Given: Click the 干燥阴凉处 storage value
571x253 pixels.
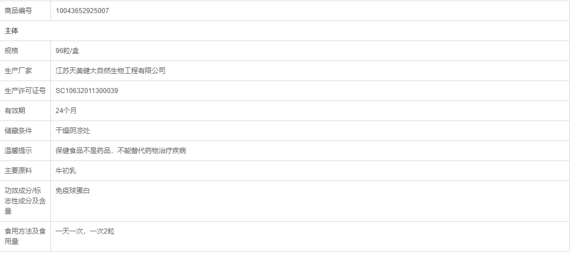Looking at the screenshot, I should click(x=73, y=131).
